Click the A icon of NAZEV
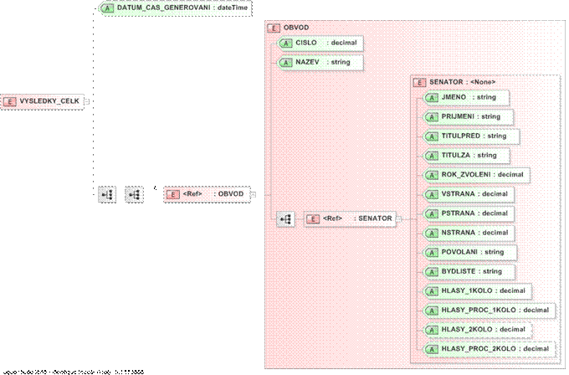This screenshot has height=375, width=569. click(286, 63)
